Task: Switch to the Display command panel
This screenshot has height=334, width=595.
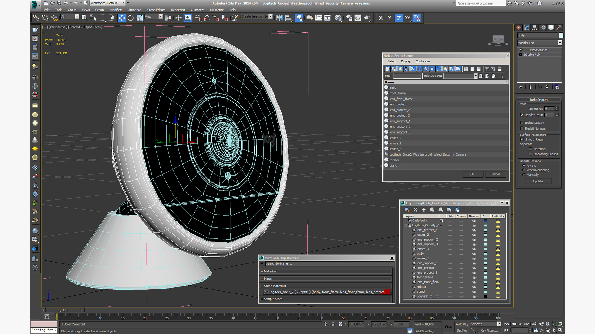Action: click(551, 28)
